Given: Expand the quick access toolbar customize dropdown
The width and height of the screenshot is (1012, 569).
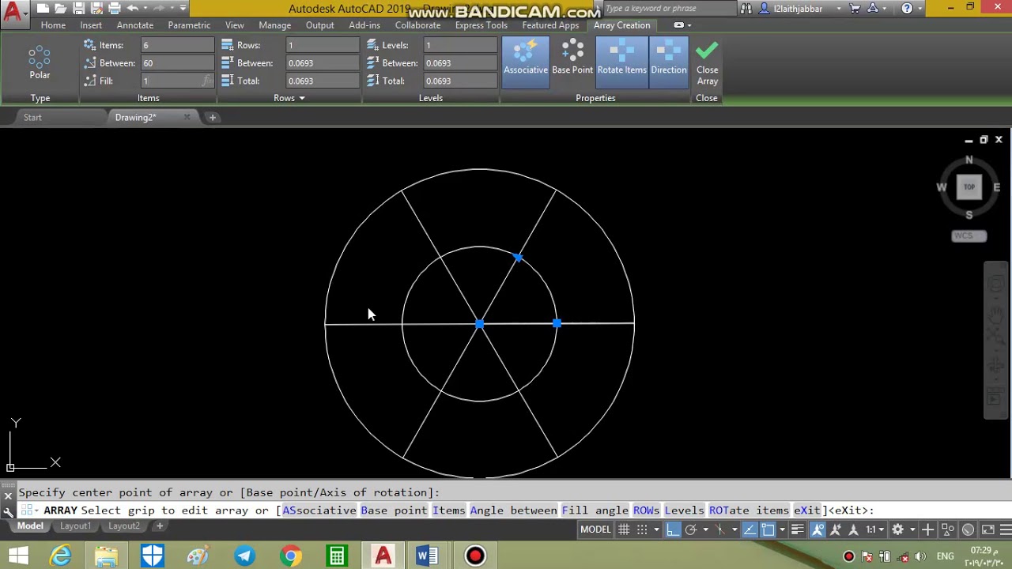Looking at the screenshot, I should [183, 9].
